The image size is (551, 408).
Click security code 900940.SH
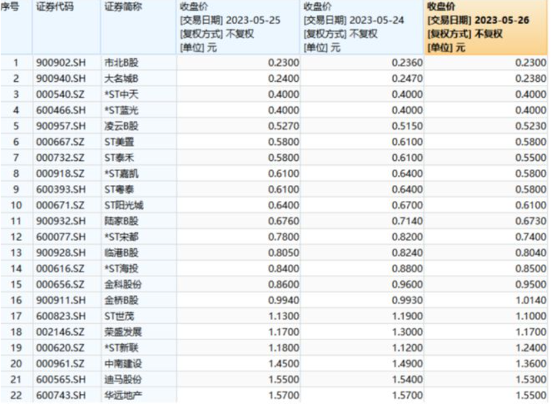point(61,79)
